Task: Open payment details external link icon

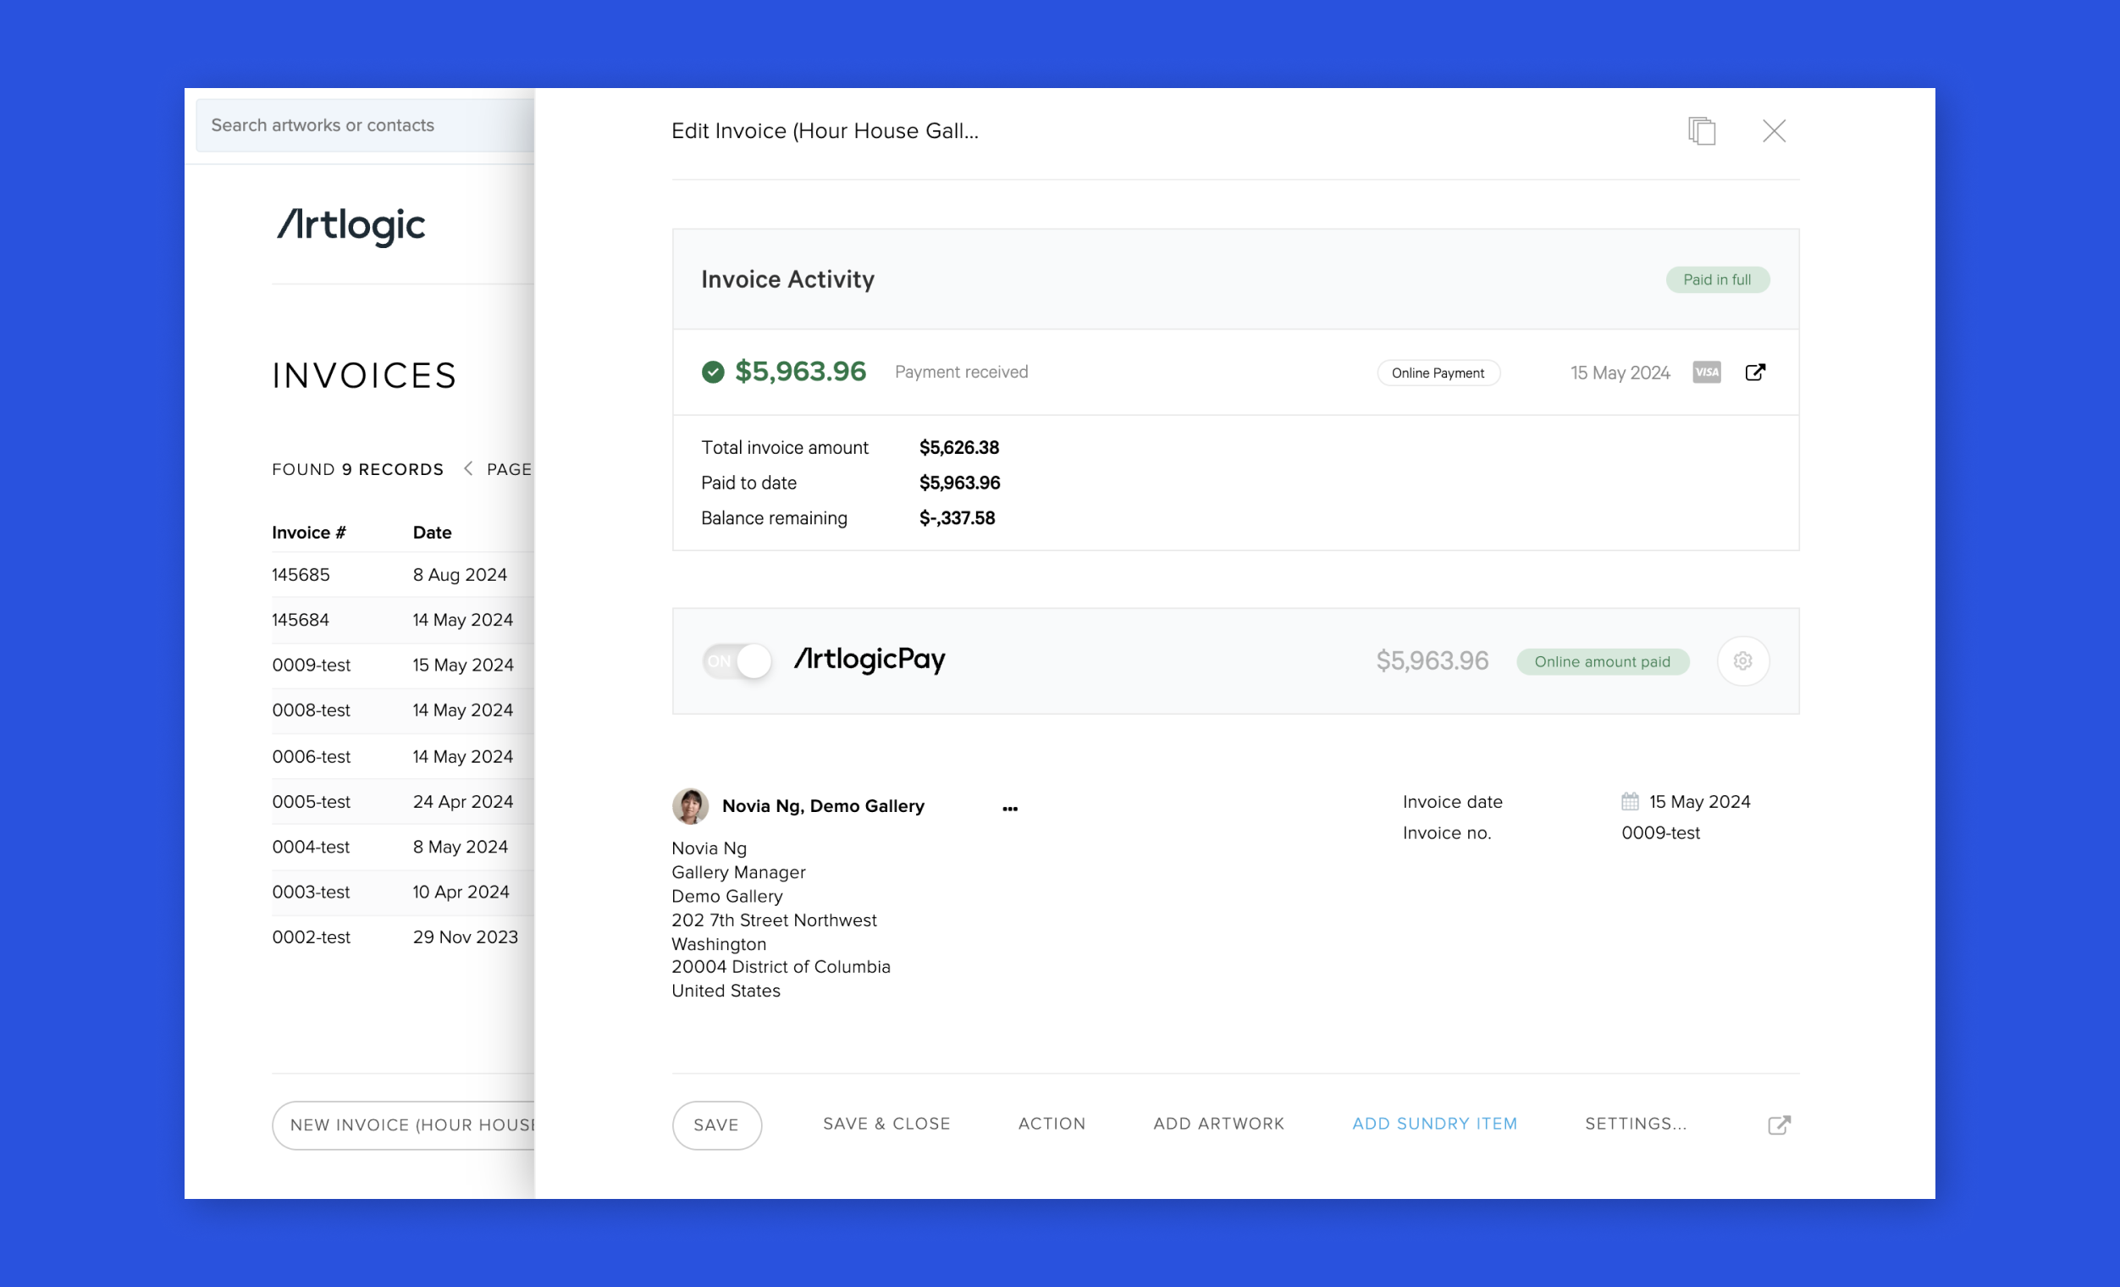Action: [1754, 373]
